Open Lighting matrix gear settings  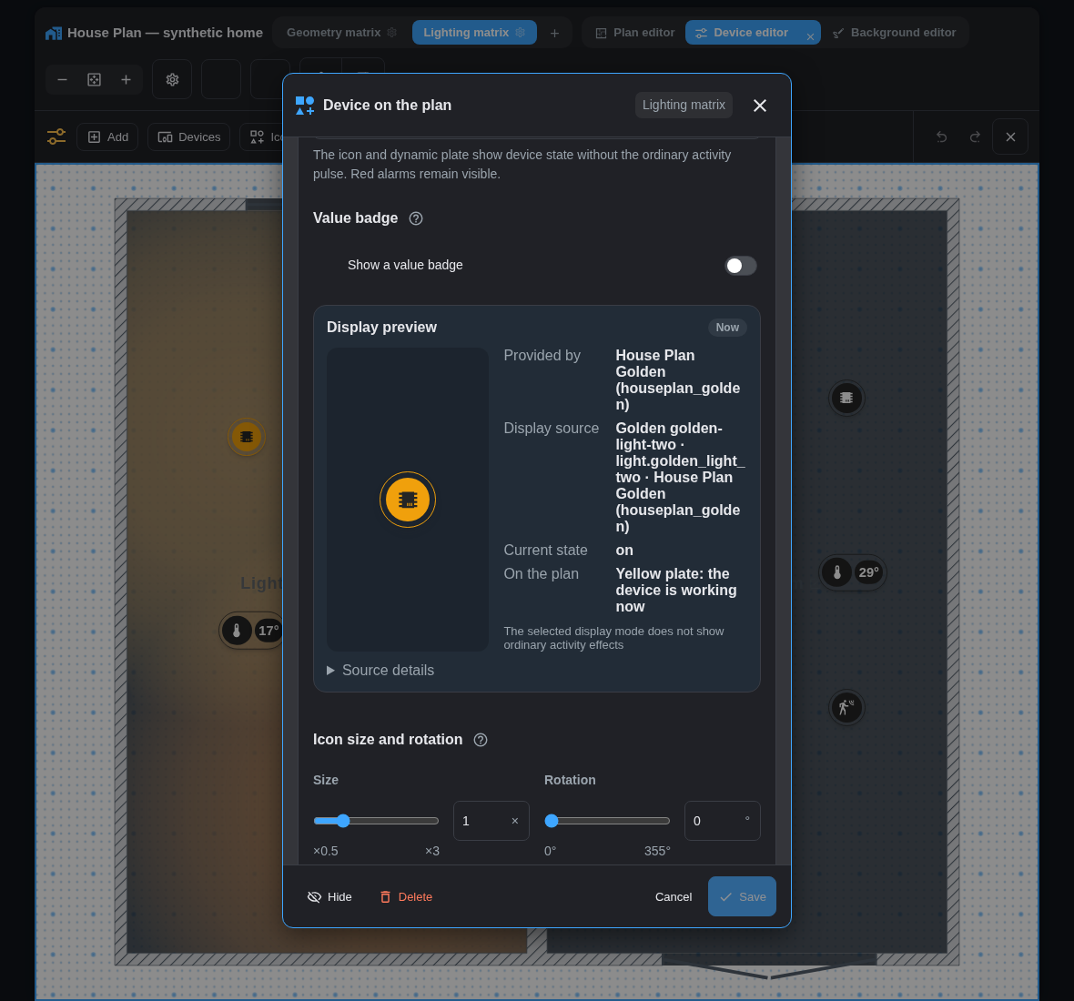pos(521,32)
